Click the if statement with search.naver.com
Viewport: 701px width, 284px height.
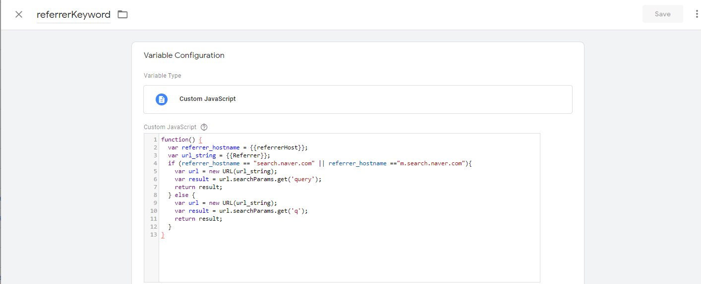(320, 163)
